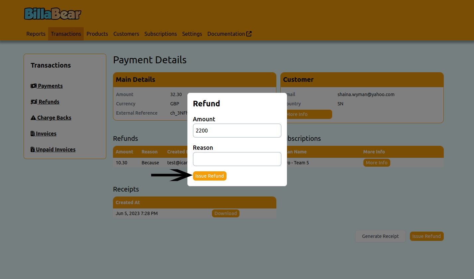Click the External Reference label
This screenshot has height=279, width=474.
point(137,113)
